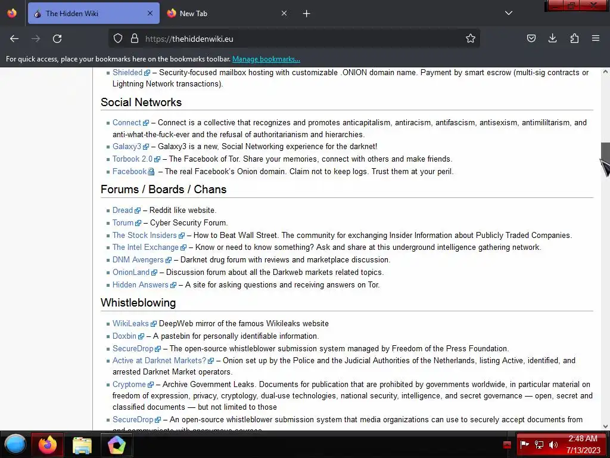Open the Torum link

click(123, 223)
